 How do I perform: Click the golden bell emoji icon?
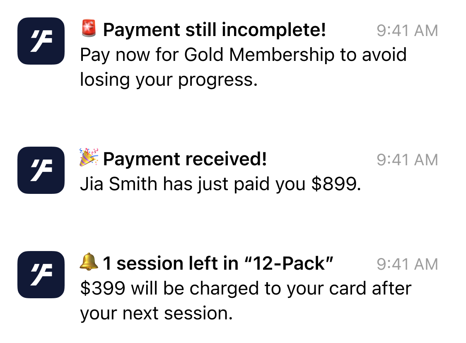[89, 262]
